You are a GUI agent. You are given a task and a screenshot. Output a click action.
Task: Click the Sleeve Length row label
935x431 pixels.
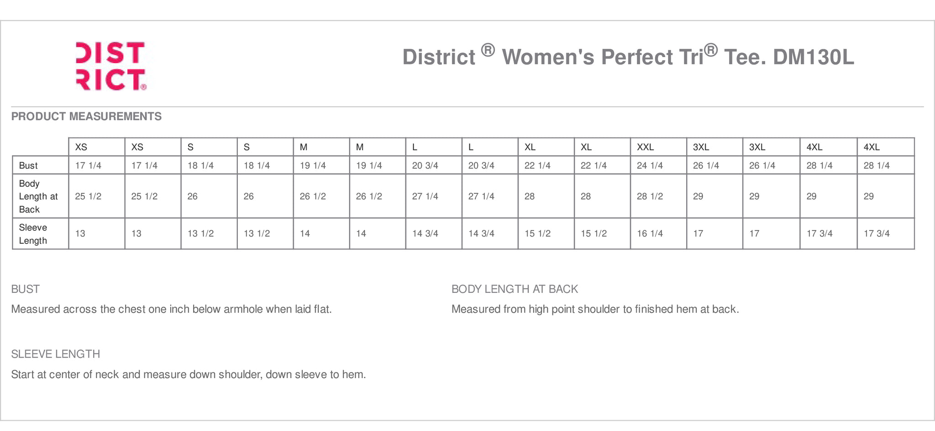(x=33, y=234)
